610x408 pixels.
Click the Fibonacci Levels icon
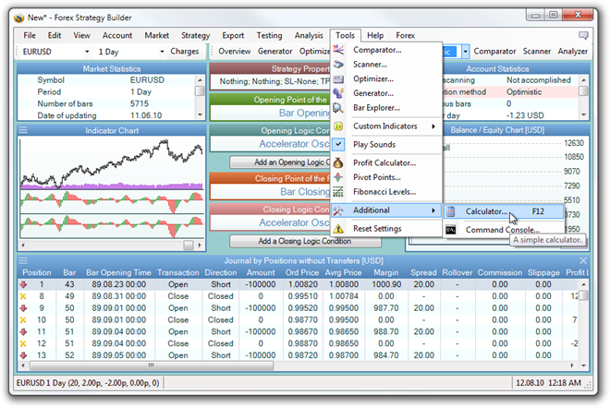click(x=338, y=192)
